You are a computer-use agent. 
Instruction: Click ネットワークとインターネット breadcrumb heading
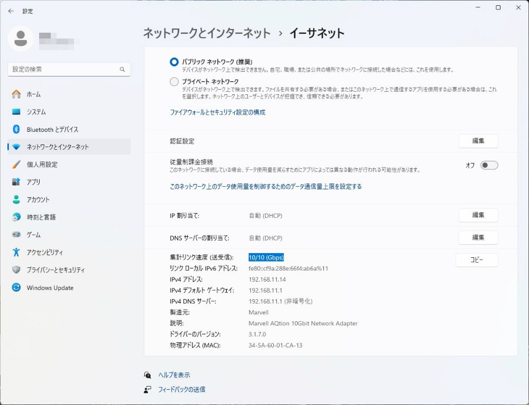click(x=207, y=33)
